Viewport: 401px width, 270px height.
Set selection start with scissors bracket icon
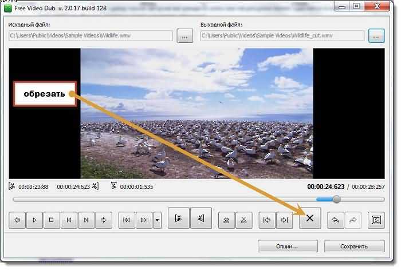pyautogui.click(x=179, y=218)
